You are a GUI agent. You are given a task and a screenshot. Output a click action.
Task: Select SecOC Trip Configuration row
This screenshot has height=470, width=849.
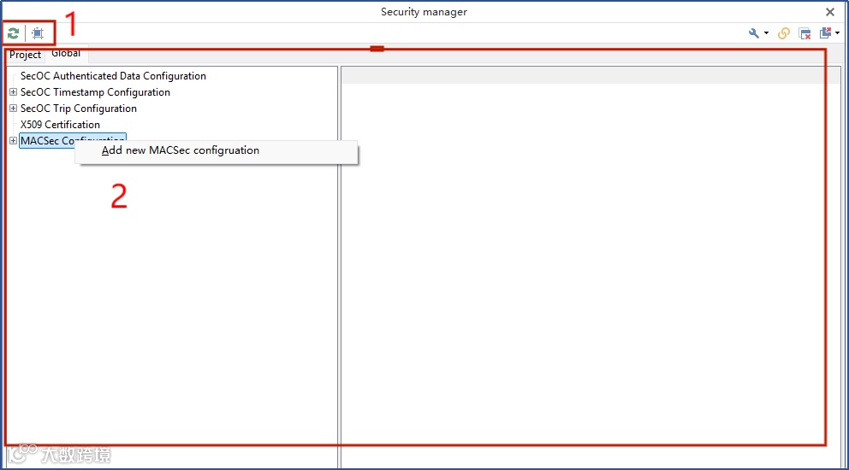coord(79,109)
